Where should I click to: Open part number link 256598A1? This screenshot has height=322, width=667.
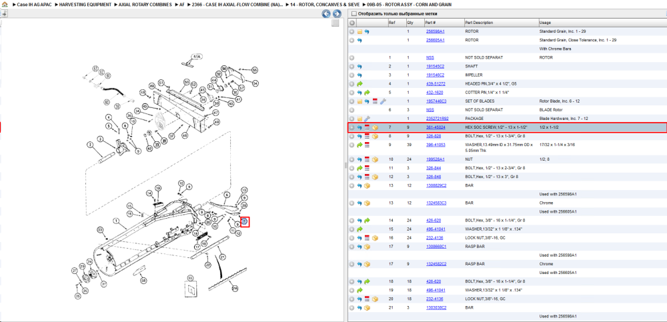coord(435,32)
